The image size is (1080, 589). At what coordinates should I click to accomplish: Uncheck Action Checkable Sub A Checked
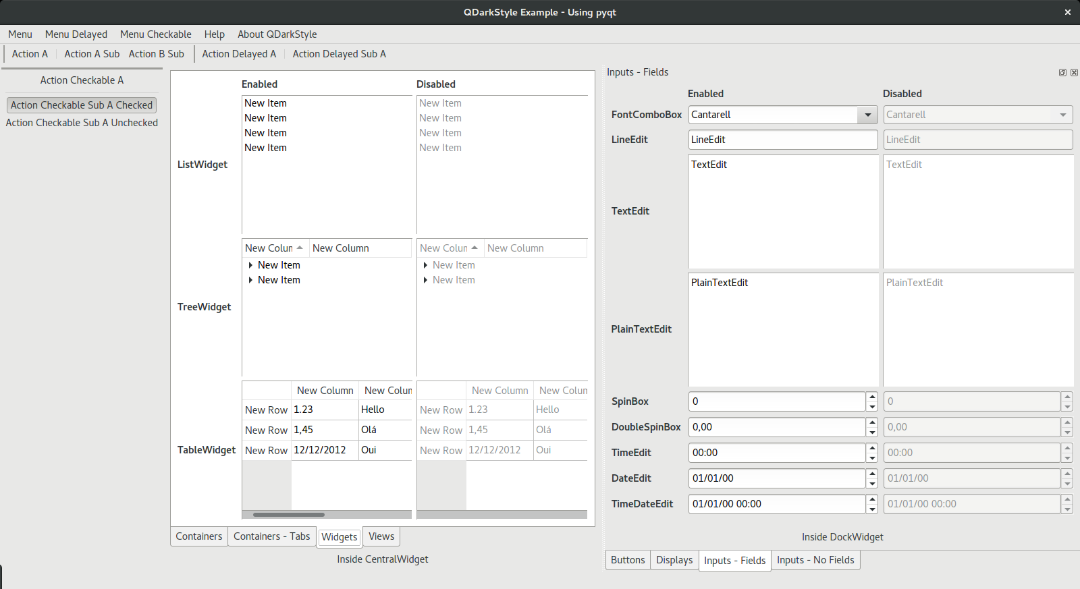[x=82, y=105]
